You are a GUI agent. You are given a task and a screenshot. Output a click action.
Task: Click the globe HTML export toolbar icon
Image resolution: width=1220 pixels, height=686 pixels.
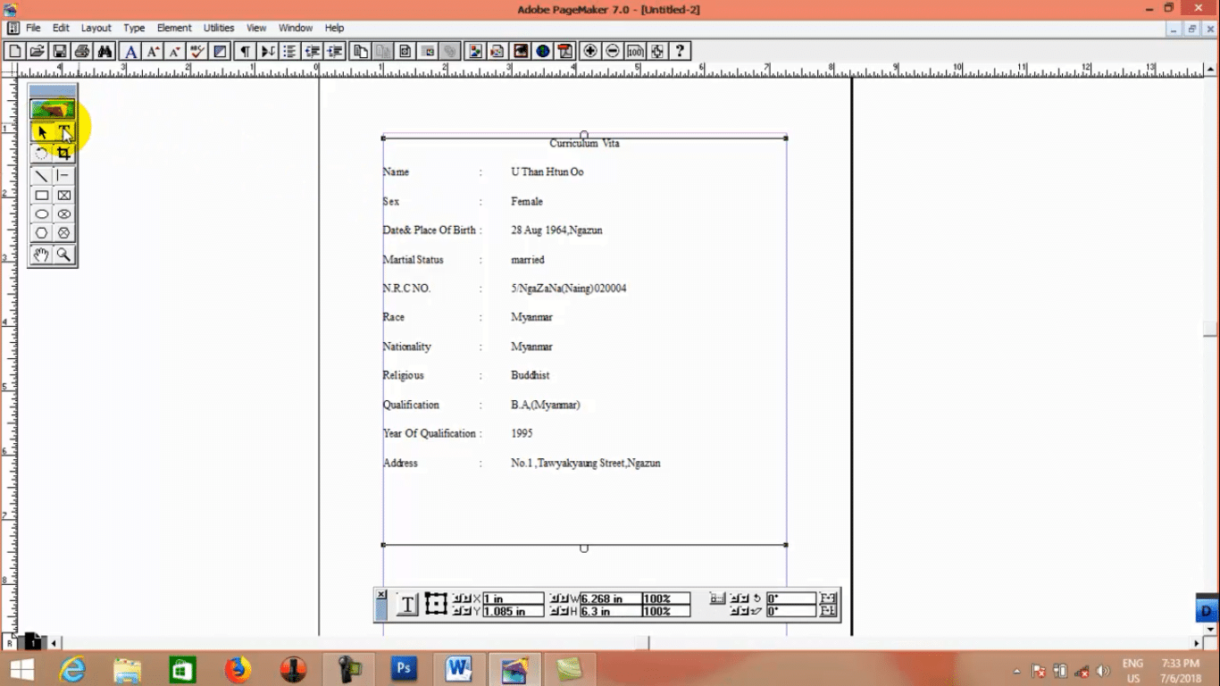(543, 51)
